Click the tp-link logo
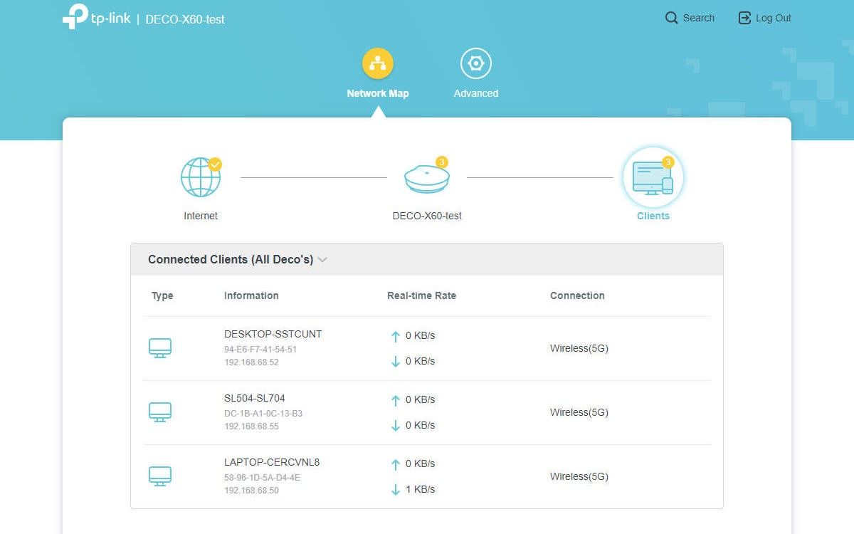 [96, 17]
